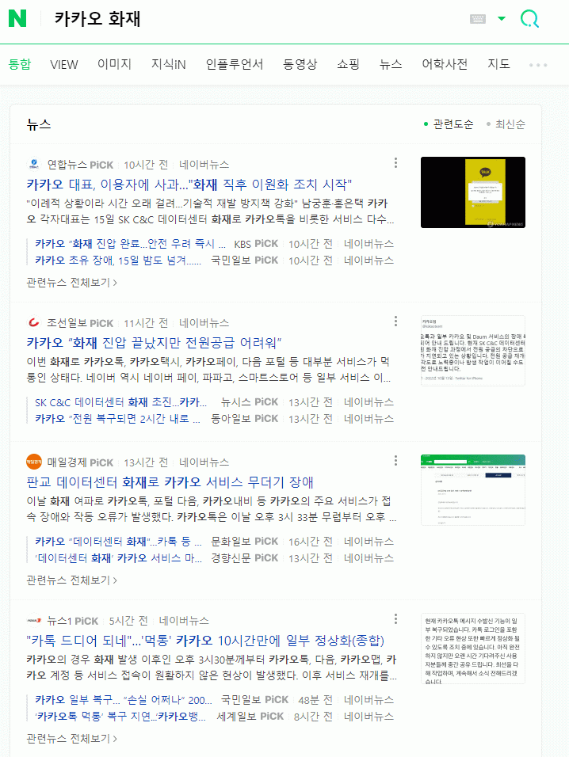Click the green search magnifier icon
Viewport: 569px width, 757px height.
[529, 19]
